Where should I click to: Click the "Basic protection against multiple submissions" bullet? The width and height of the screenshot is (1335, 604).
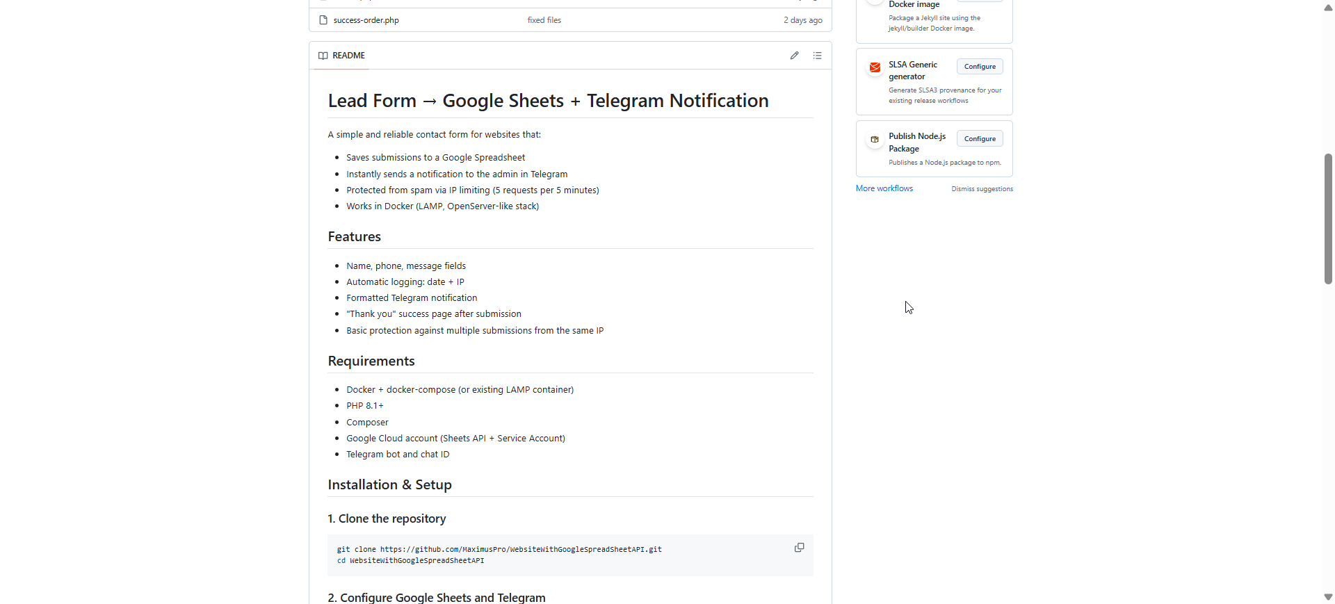click(475, 331)
